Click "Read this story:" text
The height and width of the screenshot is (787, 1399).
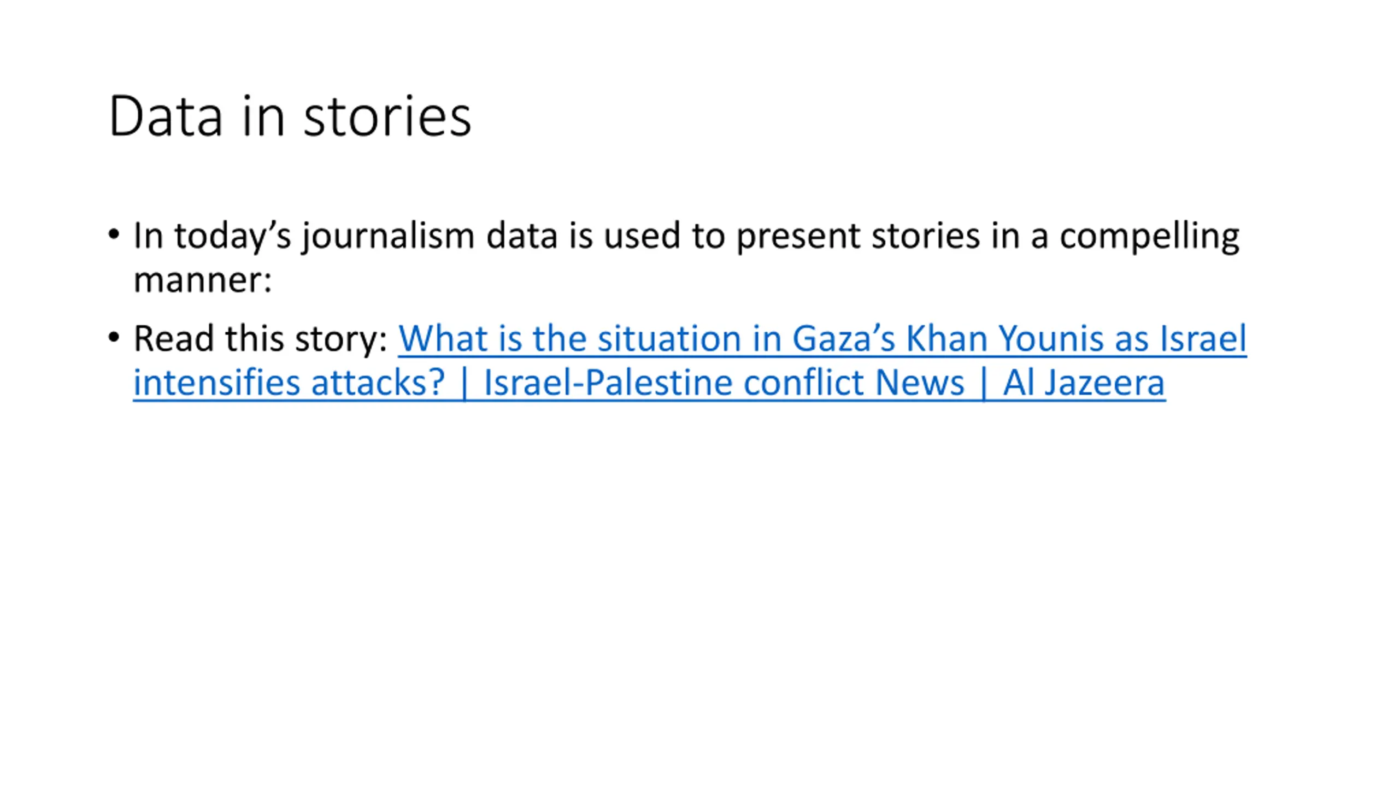click(261, 339)
